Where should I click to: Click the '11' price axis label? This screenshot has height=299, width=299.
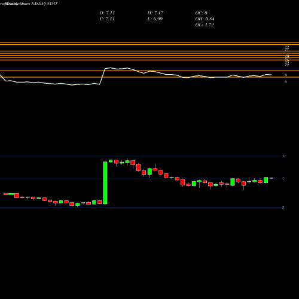pos(284,156)
